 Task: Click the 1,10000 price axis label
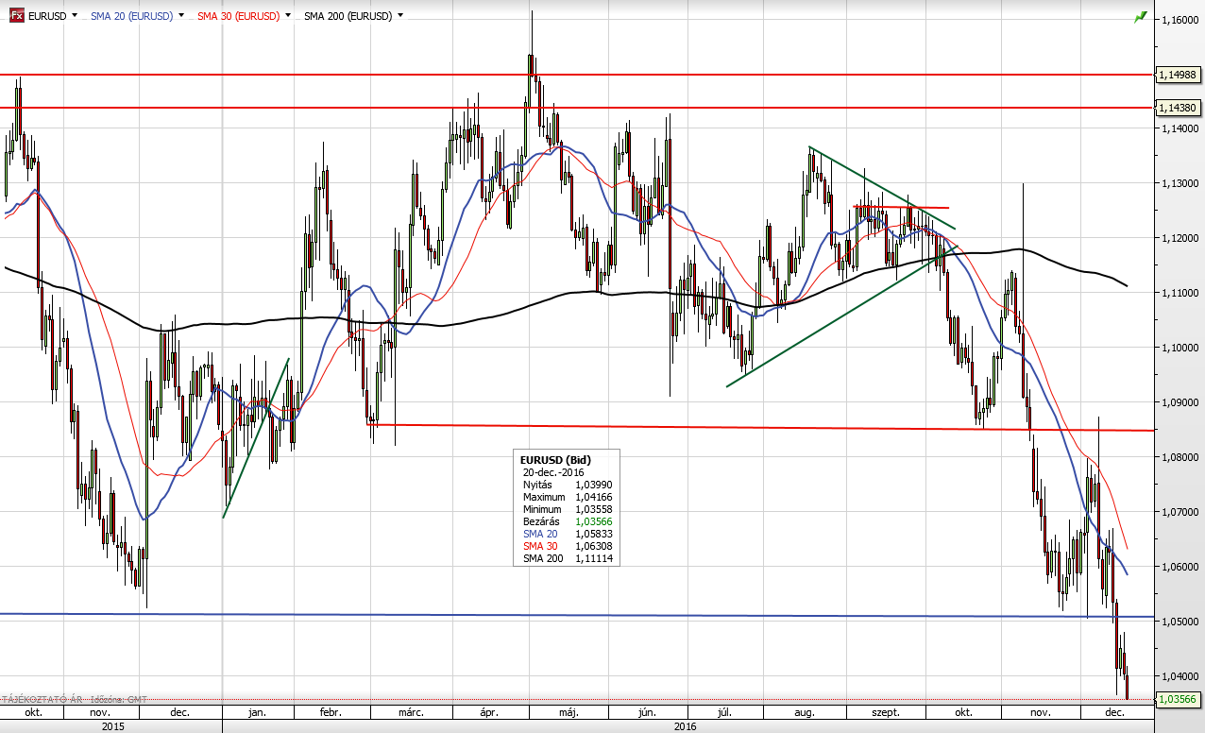(1180, 348)
